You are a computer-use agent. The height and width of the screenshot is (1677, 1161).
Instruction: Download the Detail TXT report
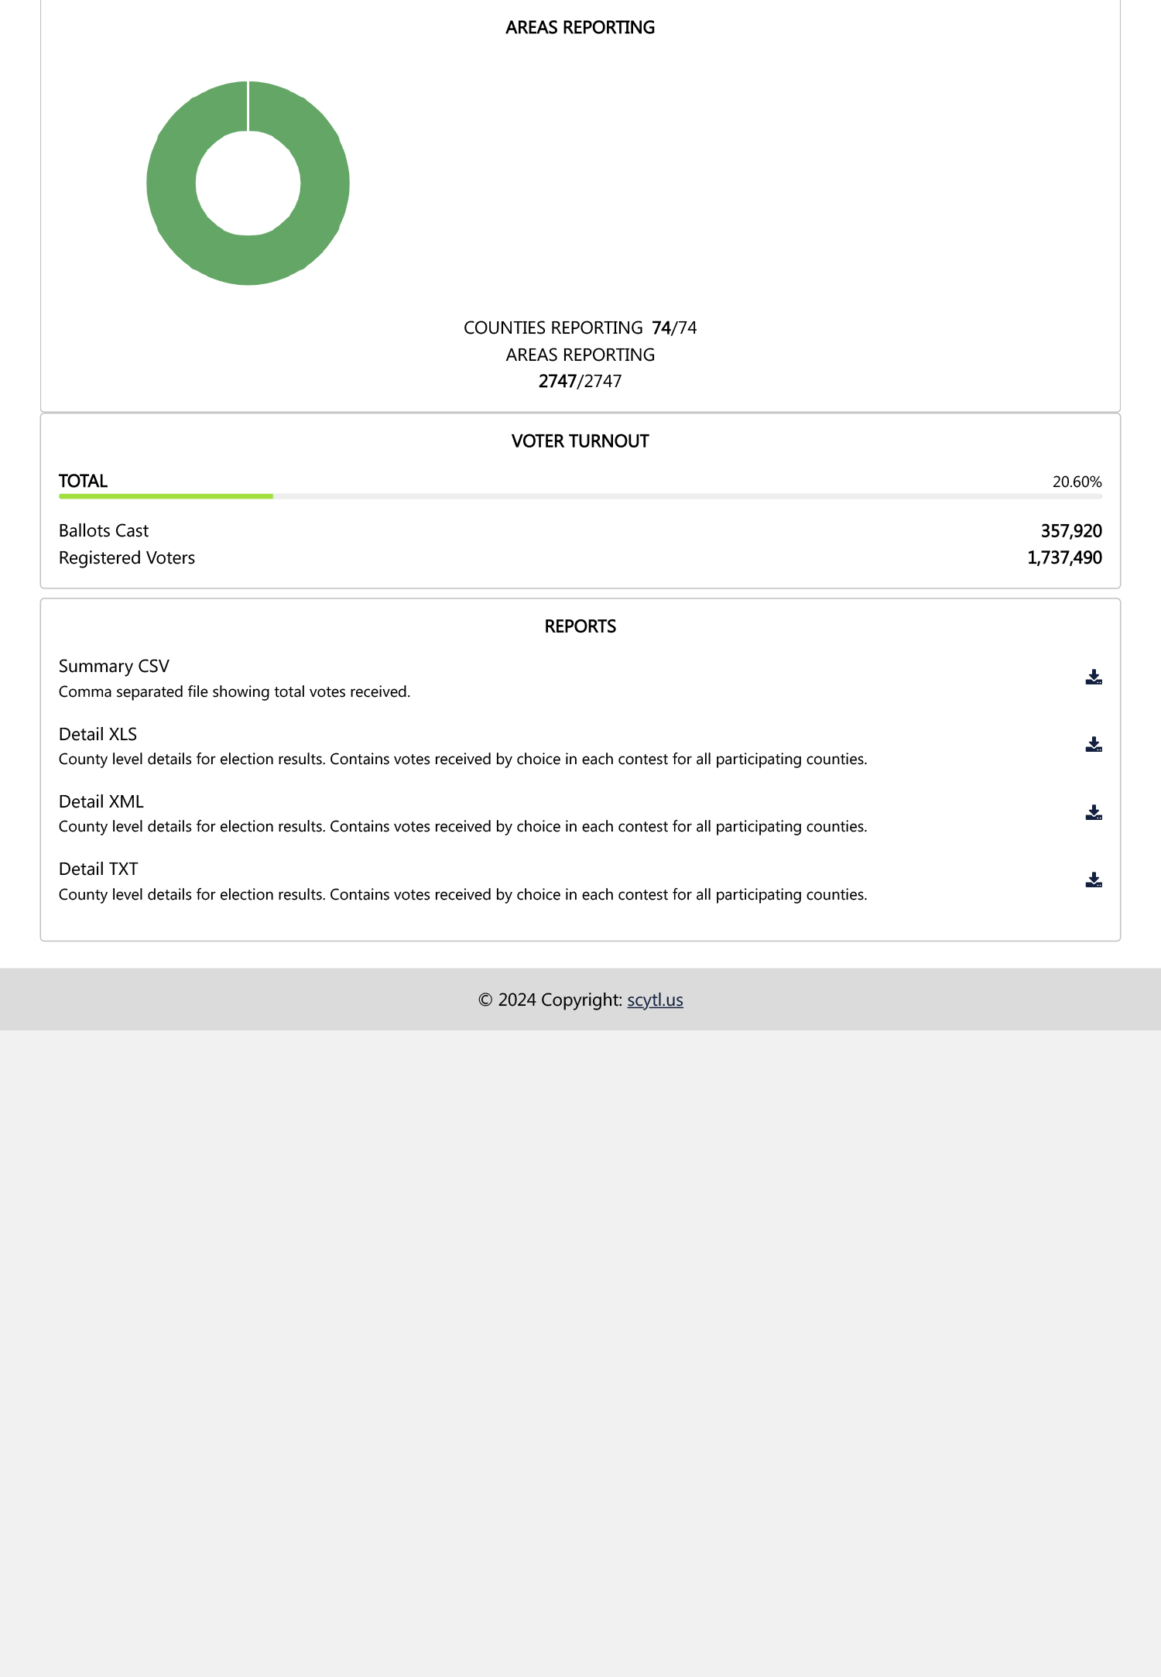point(1093,880)
